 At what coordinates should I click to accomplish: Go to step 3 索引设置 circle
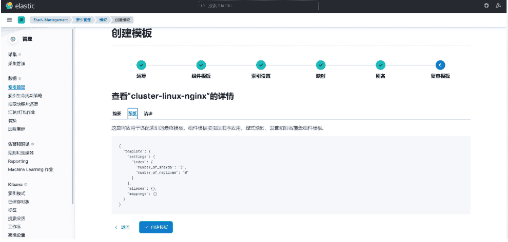261,65
